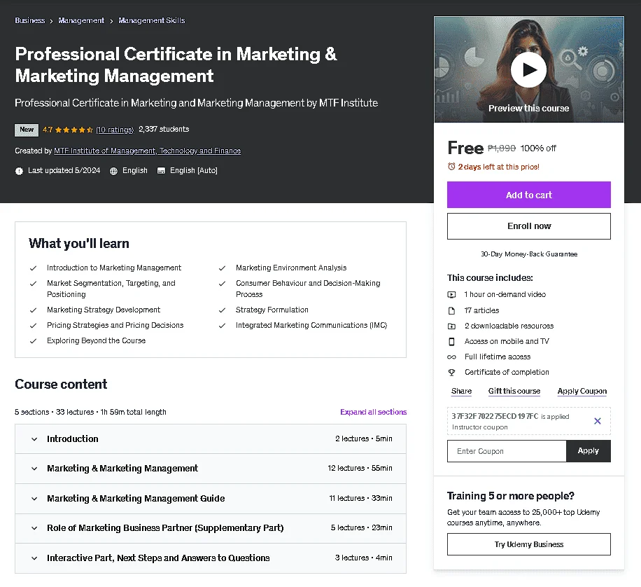The image size is (641, 587).
Task: Click the star rating icons
Action: click(x=74, y=130)
